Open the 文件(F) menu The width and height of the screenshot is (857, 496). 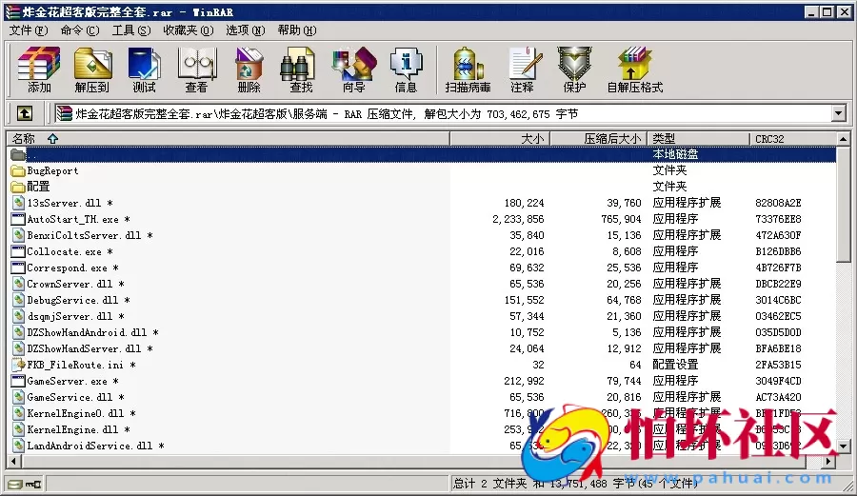(29, 30)
